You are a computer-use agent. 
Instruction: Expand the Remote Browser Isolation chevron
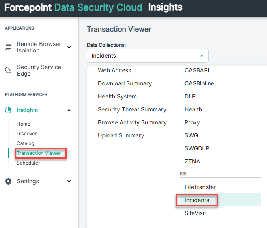(x=69, y=47)
